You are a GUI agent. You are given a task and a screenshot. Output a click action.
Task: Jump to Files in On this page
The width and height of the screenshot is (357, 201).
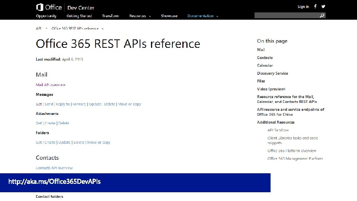[261, 81]
